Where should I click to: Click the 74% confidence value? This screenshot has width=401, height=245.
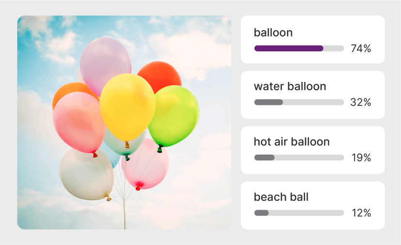pyautogui.click(x=361, y=48)
